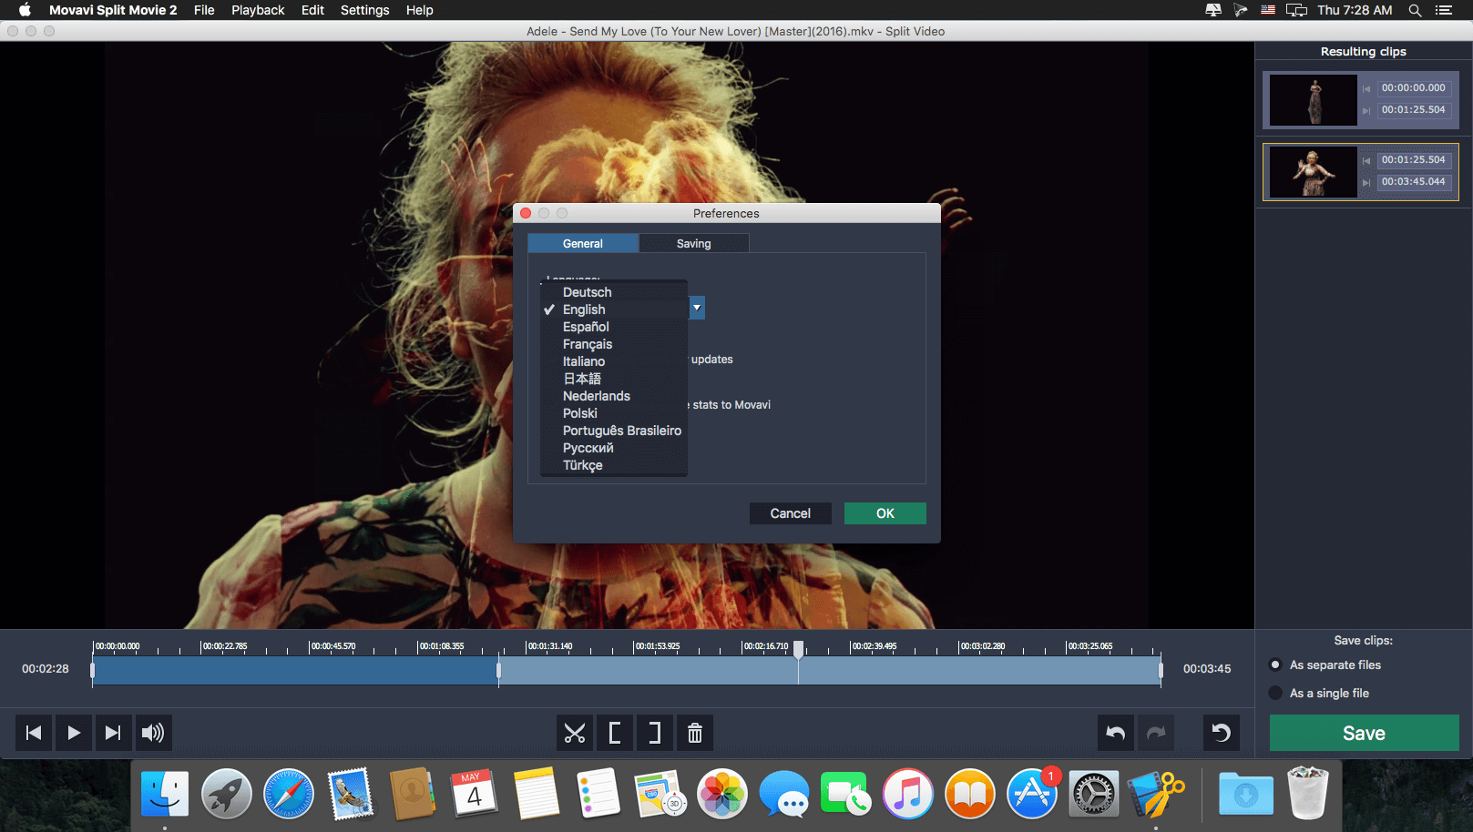Launch Safari from the dock
Viewport: 1473px width, 832px height.
point(289,794)
